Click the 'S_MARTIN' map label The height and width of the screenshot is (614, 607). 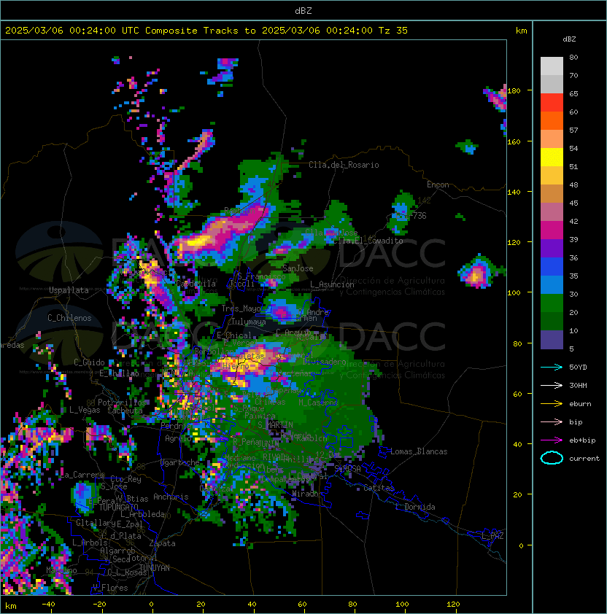(x=276, y=424)
